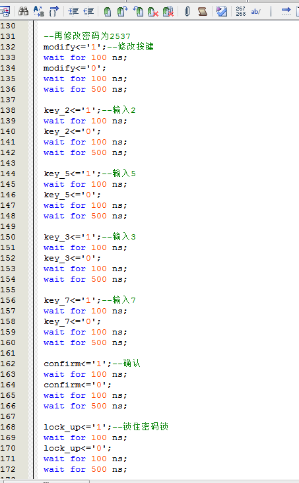Viewport: 299px width, 483px height.
Task: Decrease indent of selected lines
Action: (88, 12)
